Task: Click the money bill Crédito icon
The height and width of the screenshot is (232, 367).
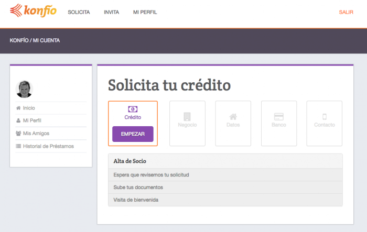Action: pyautogui.click(x=133, y=109)
